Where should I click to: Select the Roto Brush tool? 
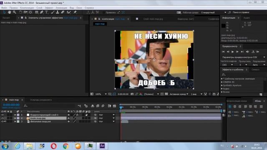pyautogui.click(x=68, y=12)
